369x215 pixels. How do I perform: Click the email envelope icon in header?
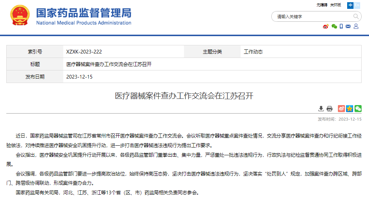tap(348, 27)
